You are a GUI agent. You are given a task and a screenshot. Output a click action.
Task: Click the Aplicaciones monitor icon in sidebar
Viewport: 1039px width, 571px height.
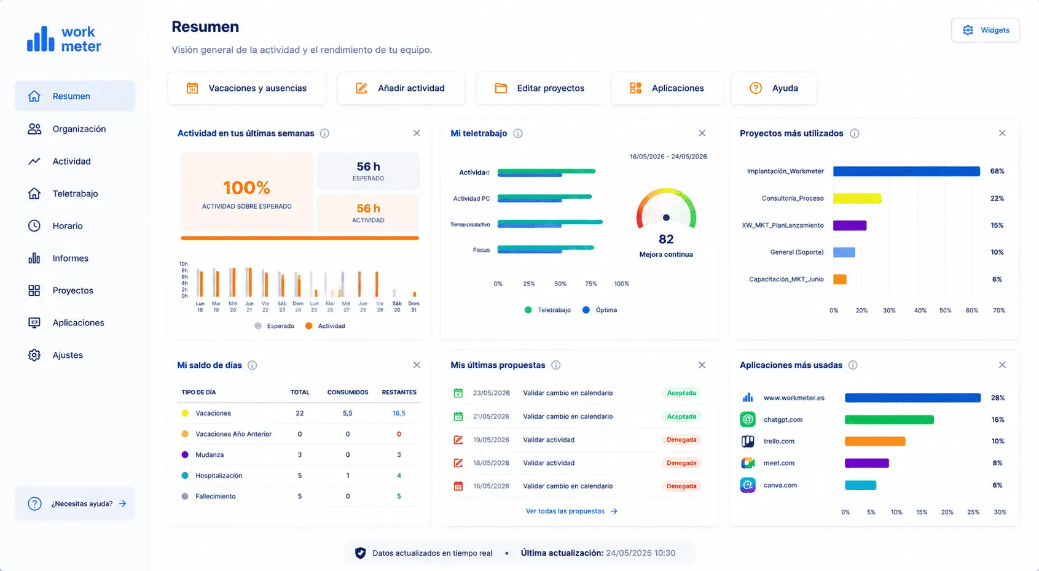click(34, 322)
